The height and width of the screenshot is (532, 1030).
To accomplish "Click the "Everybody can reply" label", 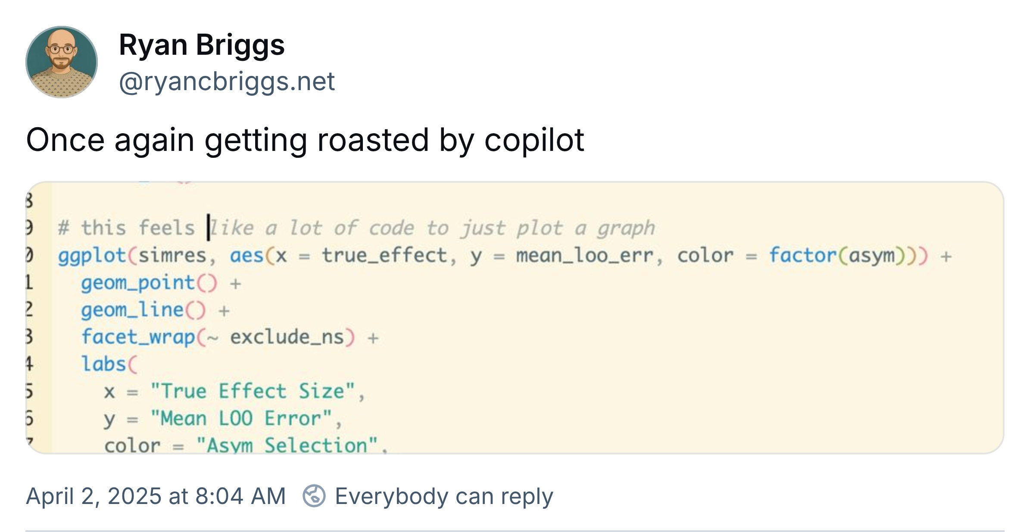I will (x=444, y=496).
